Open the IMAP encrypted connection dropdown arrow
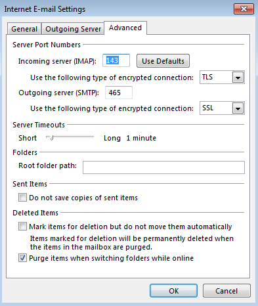 point(238,77)
